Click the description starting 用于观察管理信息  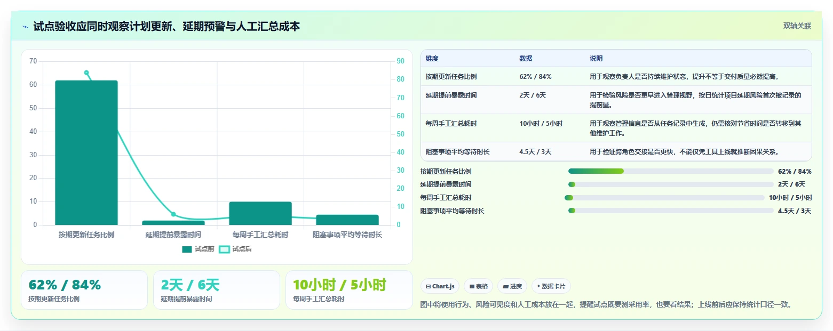(x=696, y=128)
